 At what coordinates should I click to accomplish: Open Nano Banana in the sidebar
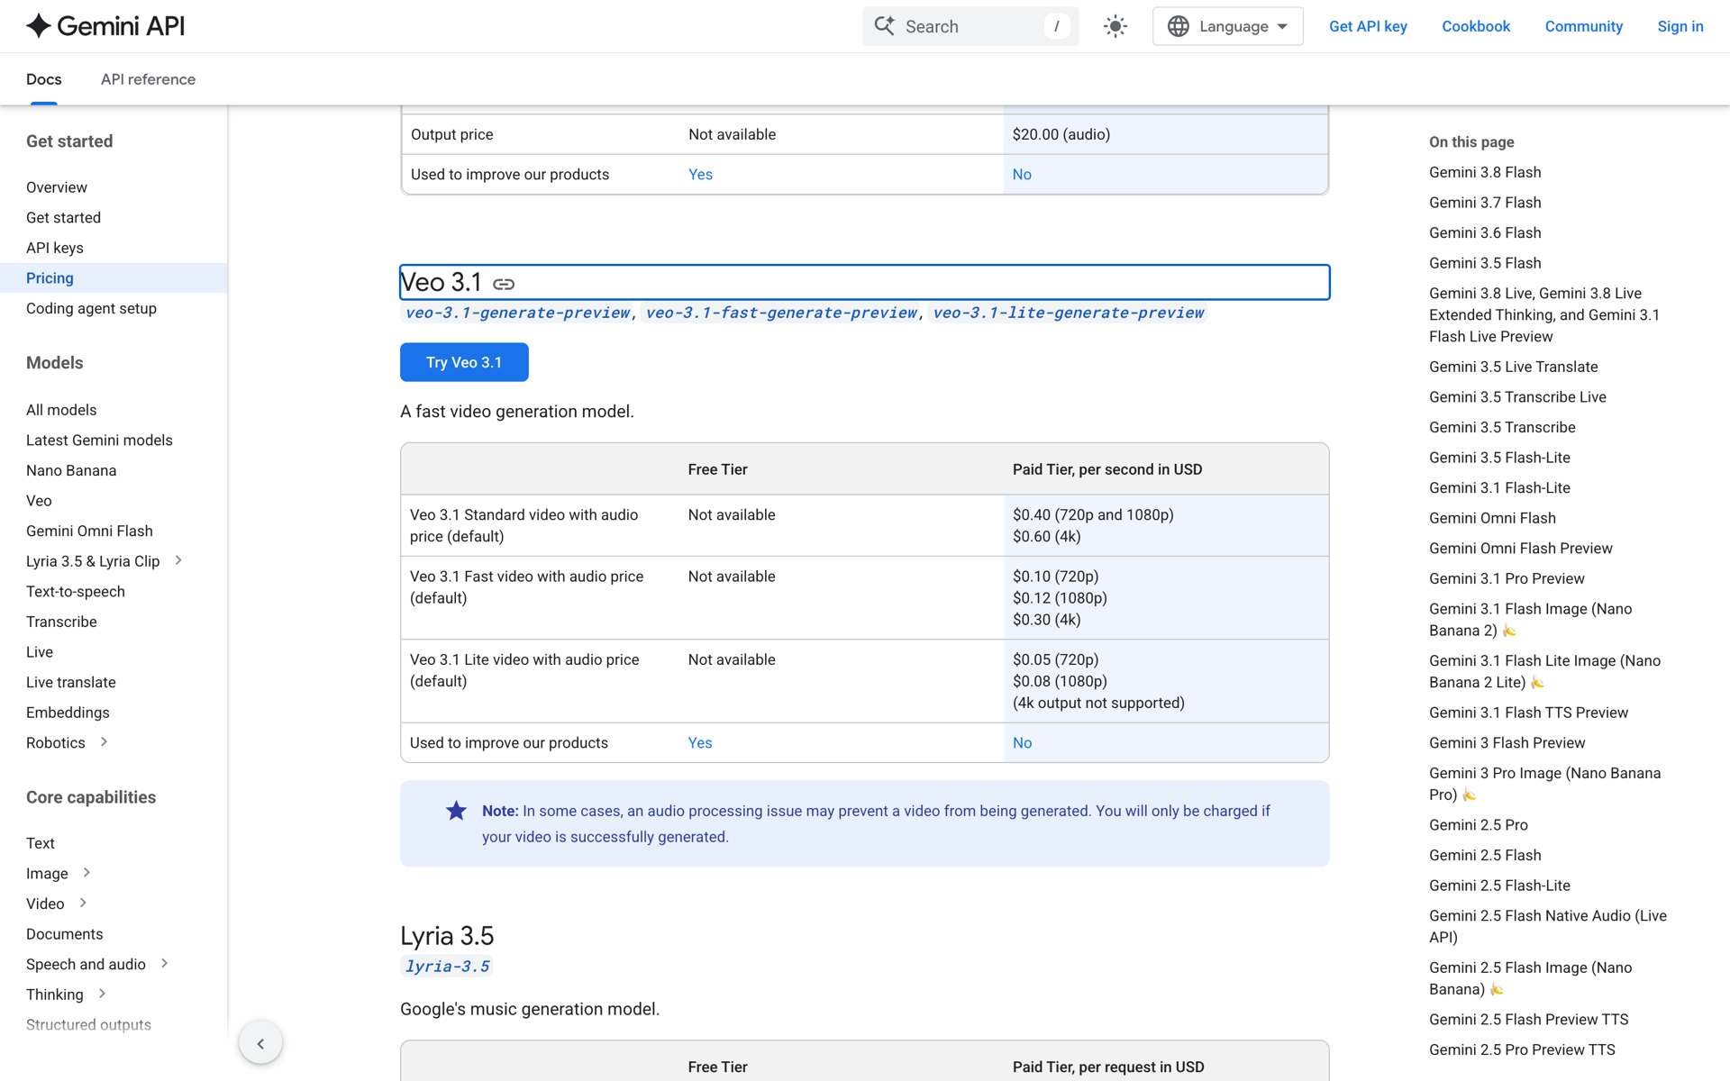pos(71,470)
